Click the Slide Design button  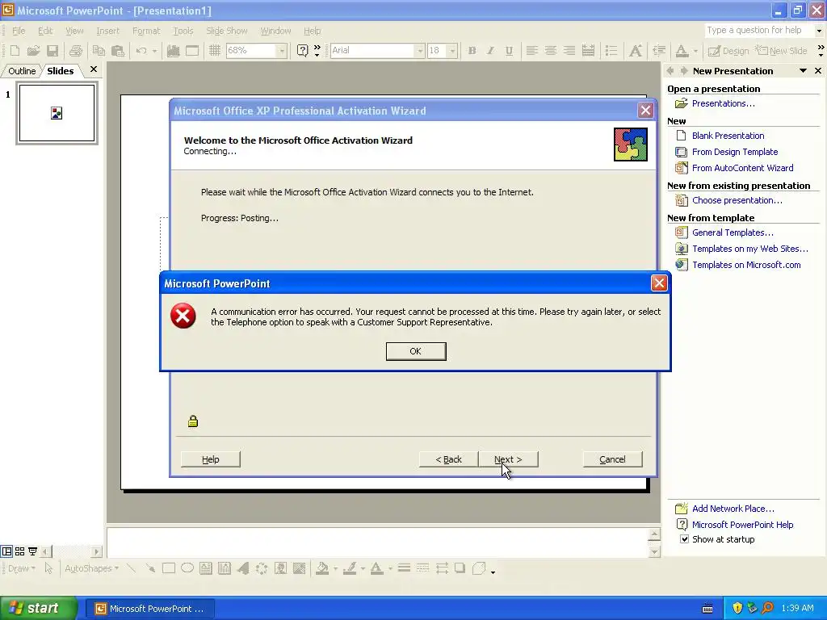(x=728, y=51)
